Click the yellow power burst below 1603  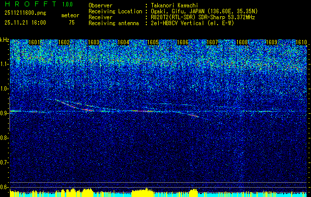coord(88,193)
